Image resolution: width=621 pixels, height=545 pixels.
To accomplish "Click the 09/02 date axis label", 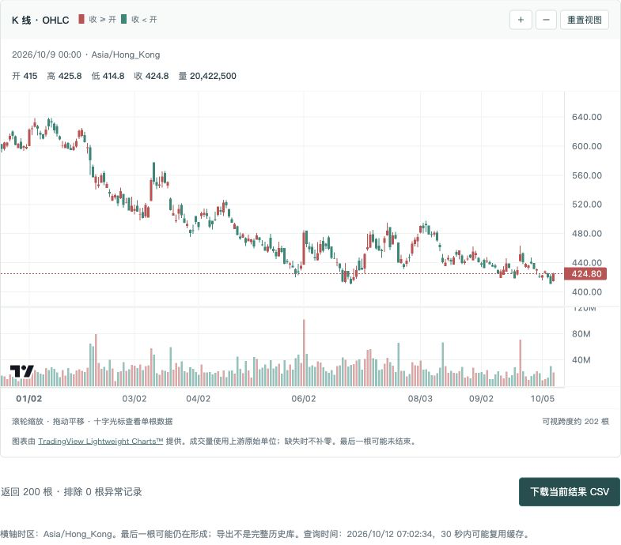I will pyautogui.click(x=481, y=399).
